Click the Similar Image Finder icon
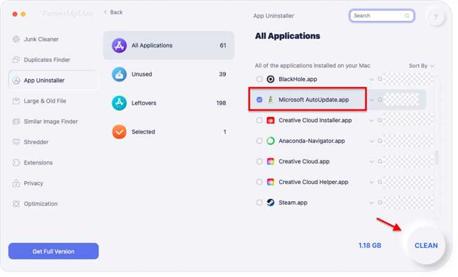The image size is (458, 277). 16,122
